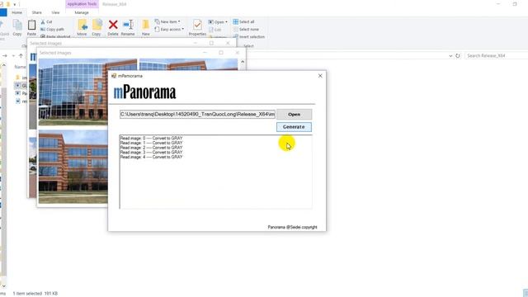Close the mPanorama window
Image resolution: width=528 pixels, height=297 pixels.
click(320, 76)
